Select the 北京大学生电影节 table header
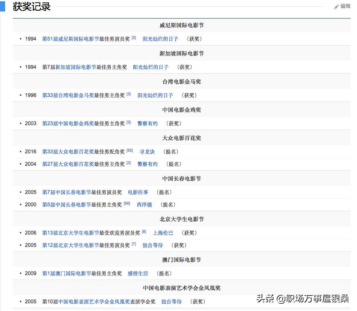Viewport: 357px width, 311px height. [x=181, y=219]
